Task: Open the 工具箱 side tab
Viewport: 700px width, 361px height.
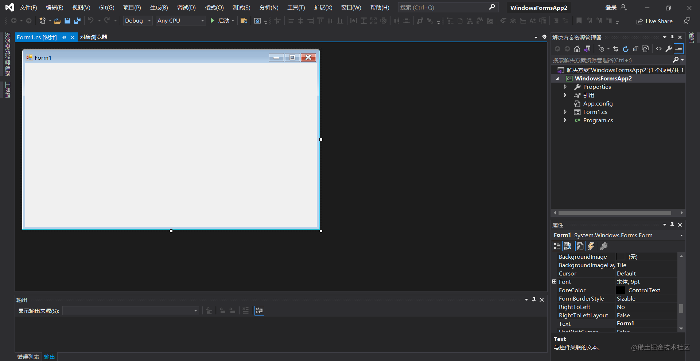Action: click(8, 90)
